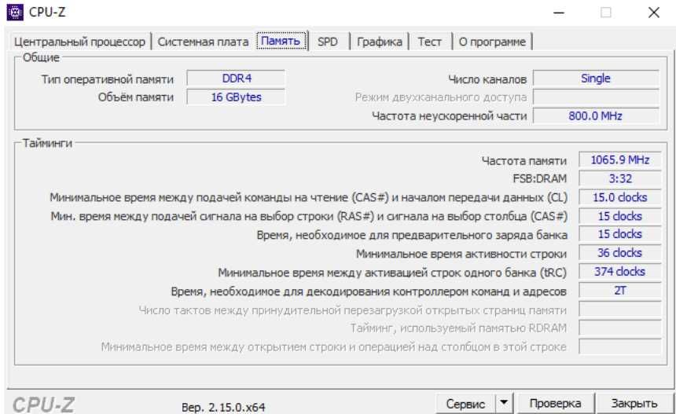Switch to the Графика tab
The width and height of the screenshot is (676, 414).
pos(380,42)
